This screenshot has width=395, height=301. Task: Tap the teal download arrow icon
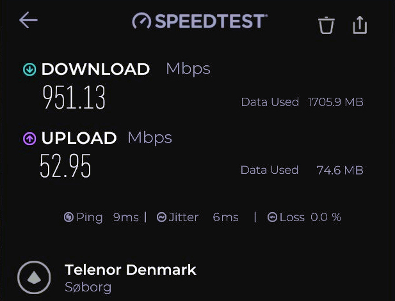29,69
